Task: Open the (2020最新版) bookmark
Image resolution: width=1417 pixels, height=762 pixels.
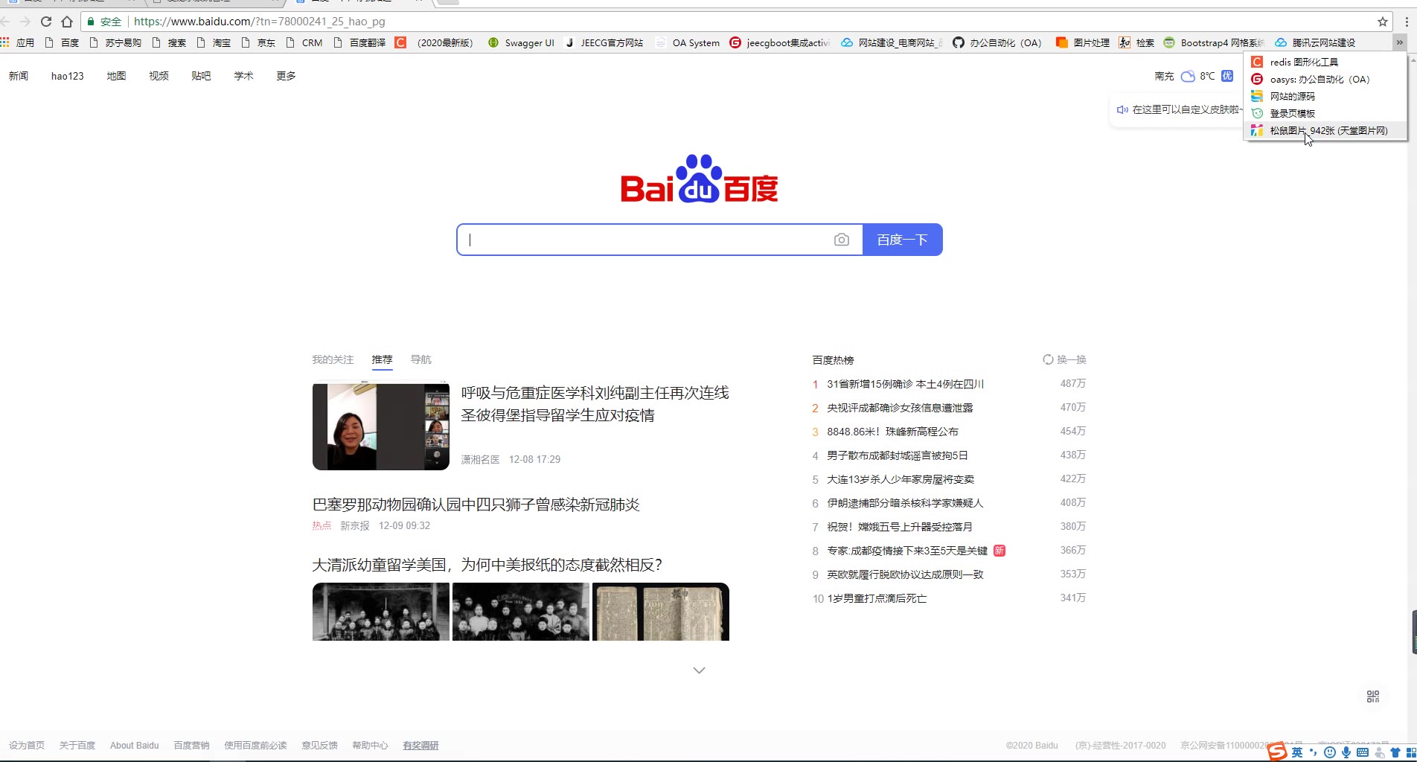Action: 435,42
